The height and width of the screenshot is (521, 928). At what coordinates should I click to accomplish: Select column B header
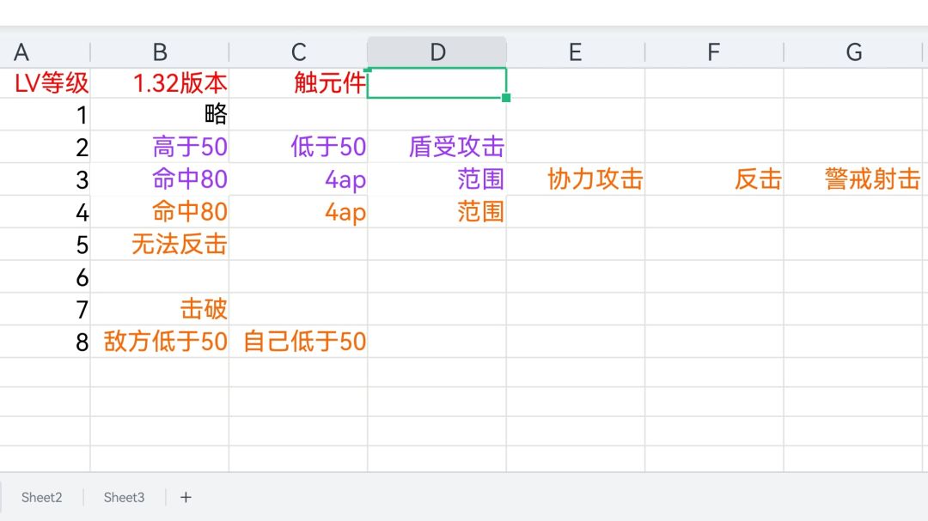point(160,52)
